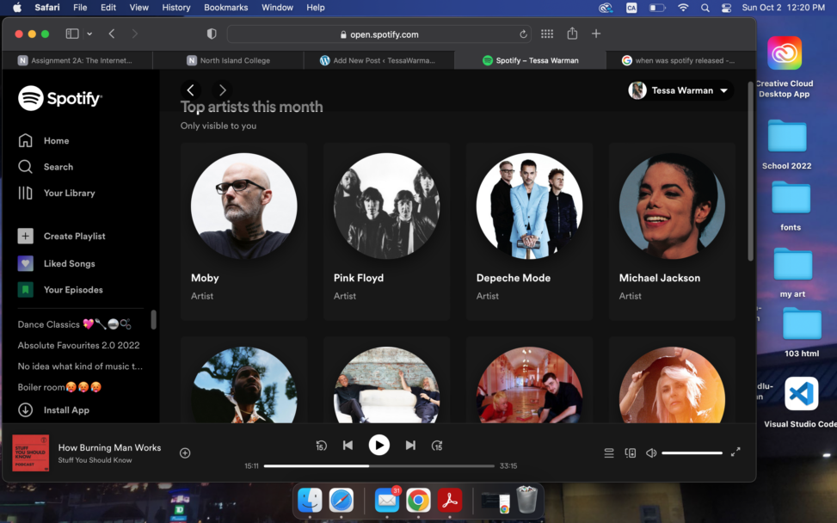
Task: Open Search via magnifier icon in sidebar
Action: pos(25,167)
